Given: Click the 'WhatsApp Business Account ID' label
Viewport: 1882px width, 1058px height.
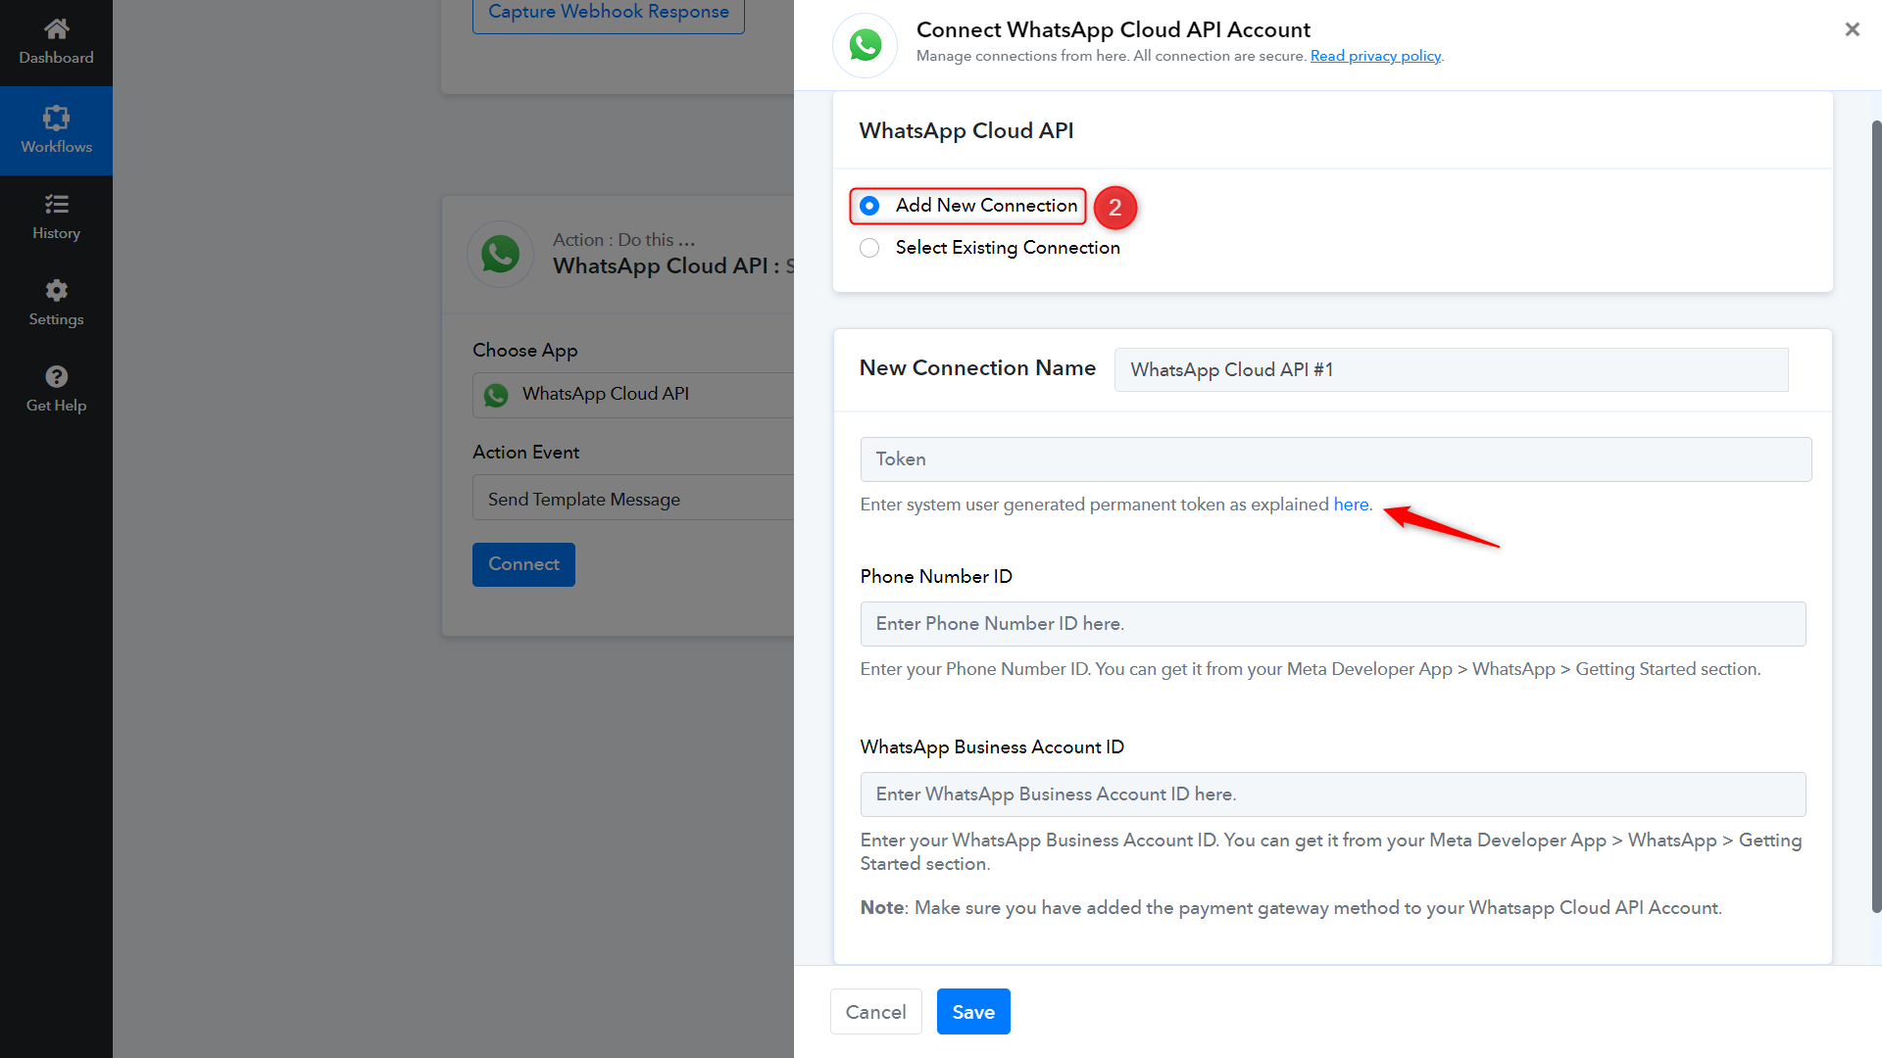Looking at the screenshot, I should coord(992,747).
